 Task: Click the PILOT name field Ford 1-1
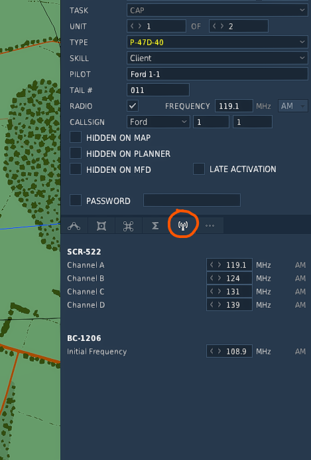(217, 74)
